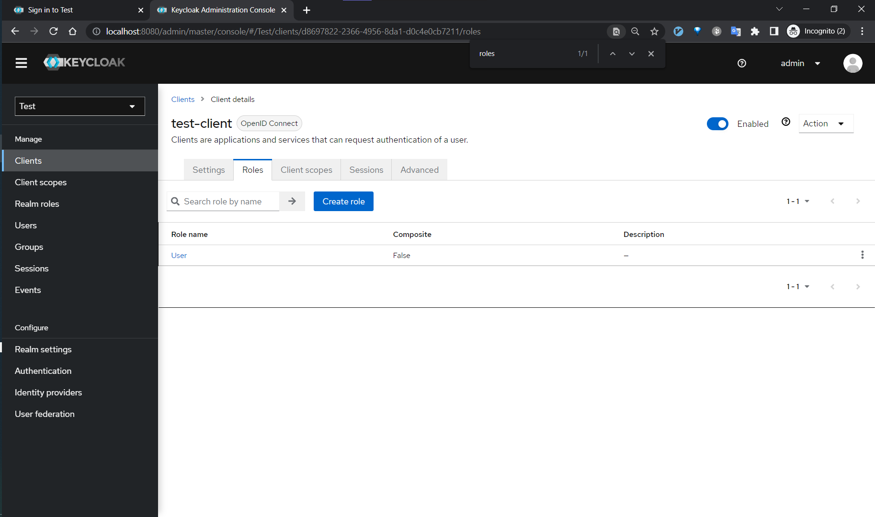Click the user avatar icon
The width and height of the screenshot is (875, 517).
[x=852, y=63]
